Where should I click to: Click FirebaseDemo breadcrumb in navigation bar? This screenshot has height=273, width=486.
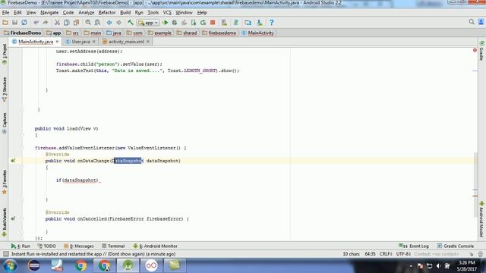click(x=23, y=33)
